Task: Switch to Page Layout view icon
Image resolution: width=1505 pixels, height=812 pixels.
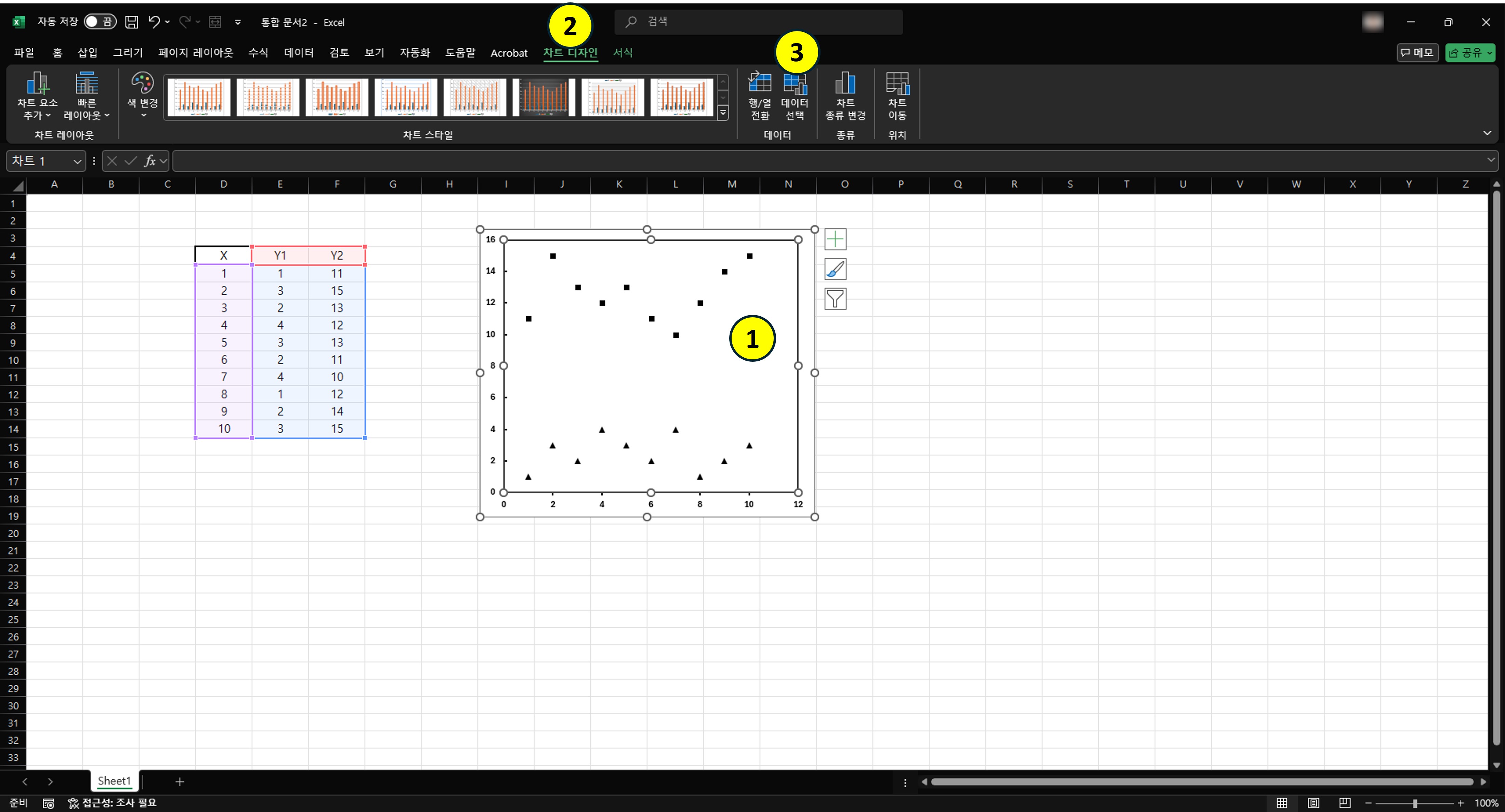Action: [1313, 803]
